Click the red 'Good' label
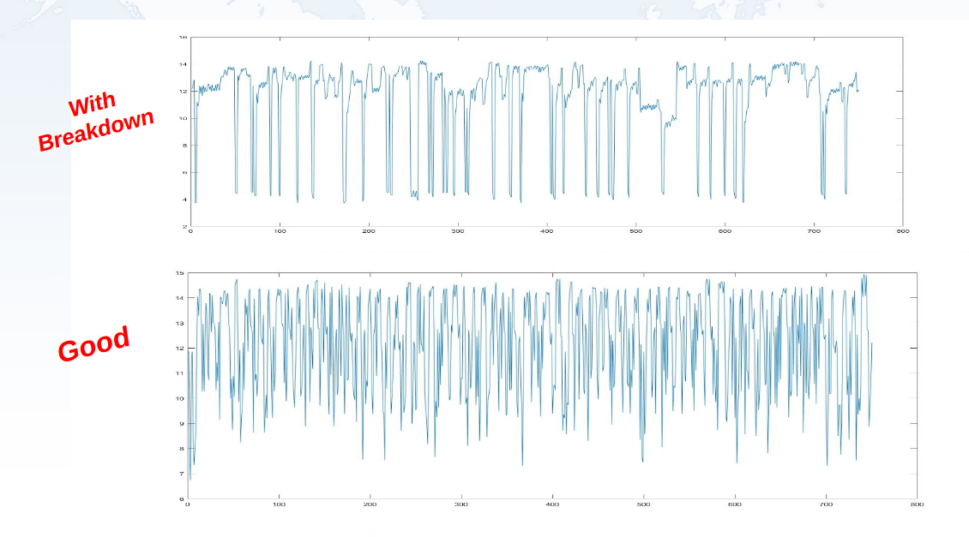 [93, 343]
